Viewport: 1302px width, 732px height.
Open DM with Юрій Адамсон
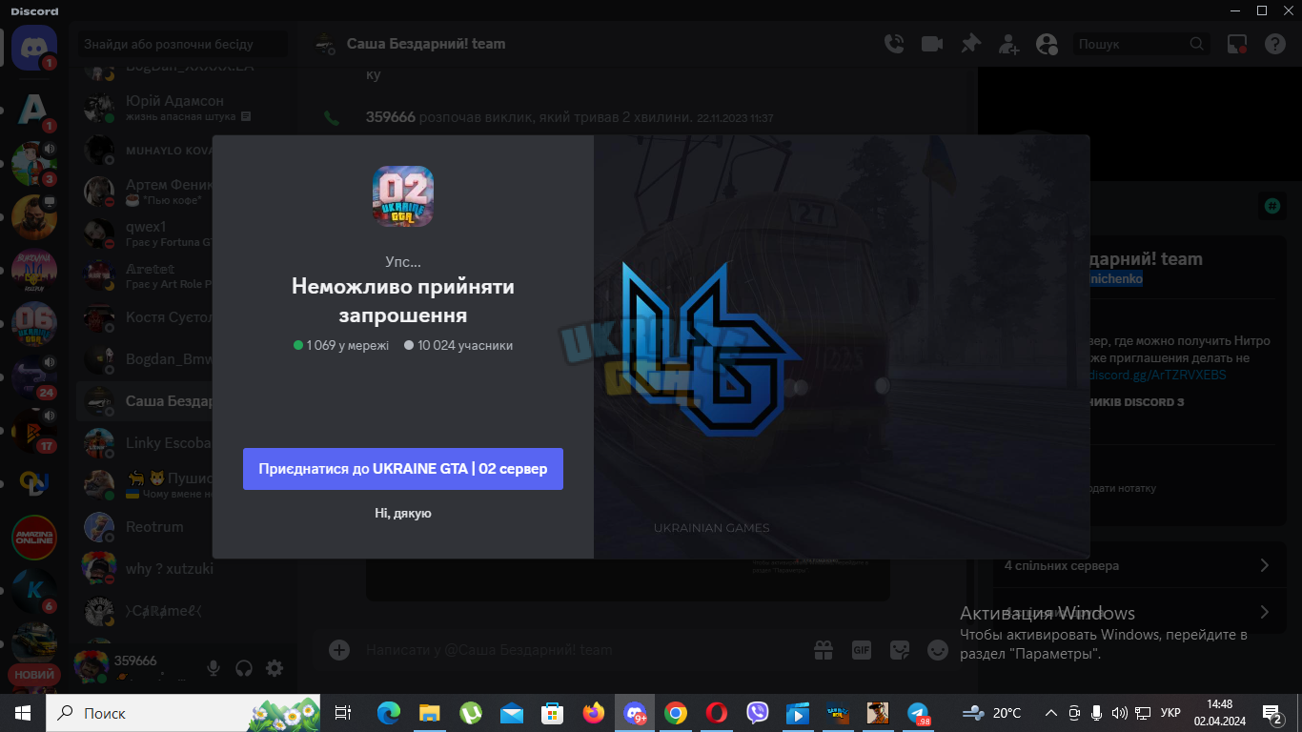pyautogui.click(x=185, y=108)
